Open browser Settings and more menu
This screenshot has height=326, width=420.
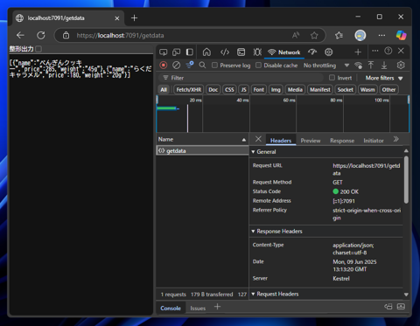point(381,35)
